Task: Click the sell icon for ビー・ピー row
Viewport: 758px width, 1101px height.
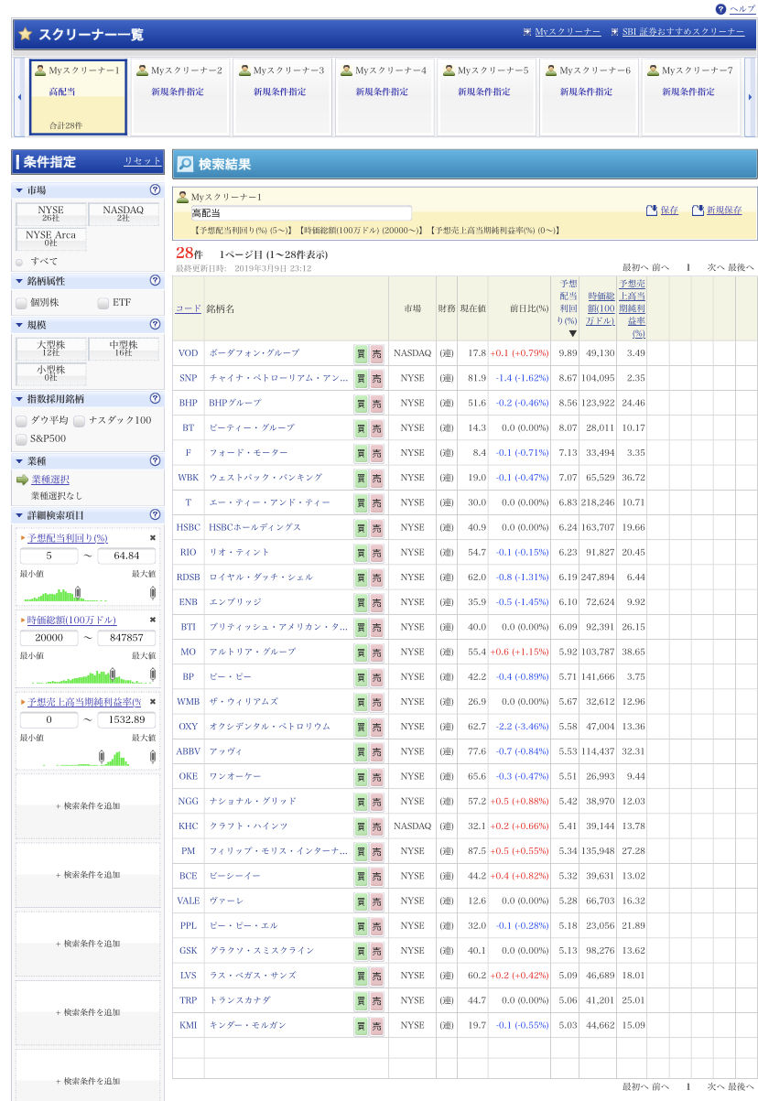Action: pos(376,676)
